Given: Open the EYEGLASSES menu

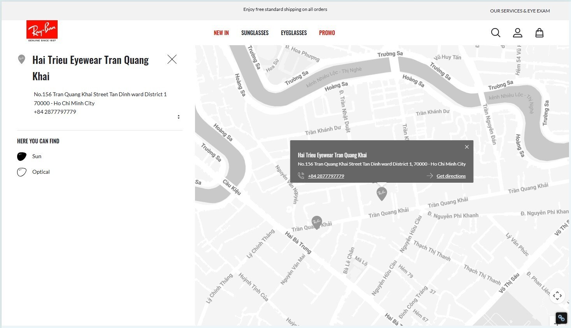Looking at the screenshot, I should pyautogui.click(x=294, y=33).
